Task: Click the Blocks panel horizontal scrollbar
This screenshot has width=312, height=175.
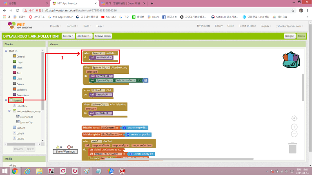Action: pyautogui.click(x=21, y=144)
